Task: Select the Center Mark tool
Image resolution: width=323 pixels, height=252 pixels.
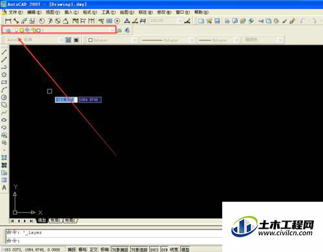Action: [x=117, y=21]
